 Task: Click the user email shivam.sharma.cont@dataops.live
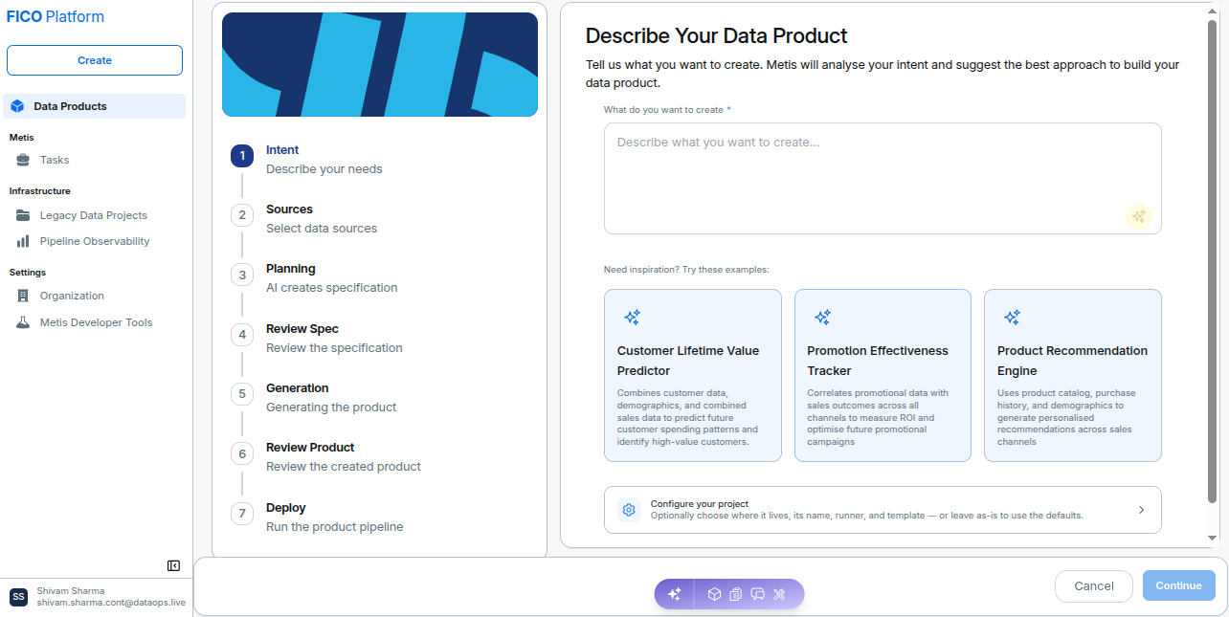[111, 603]
